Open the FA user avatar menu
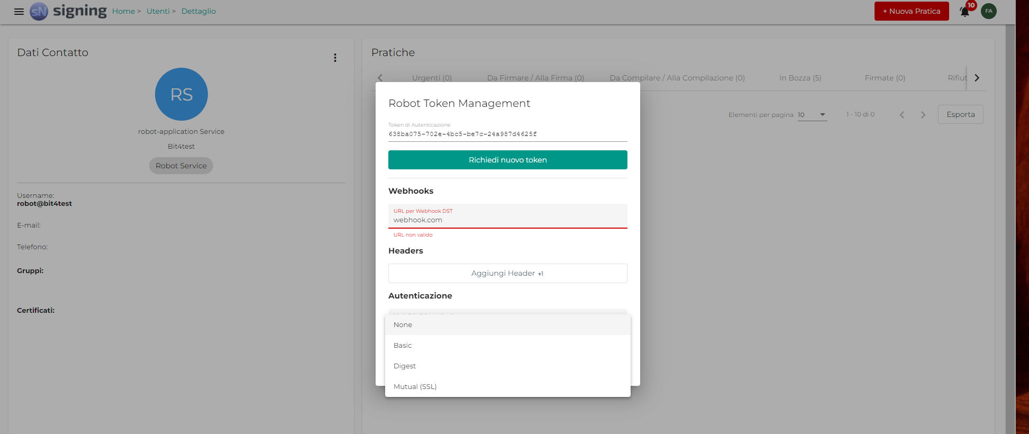 988,11
